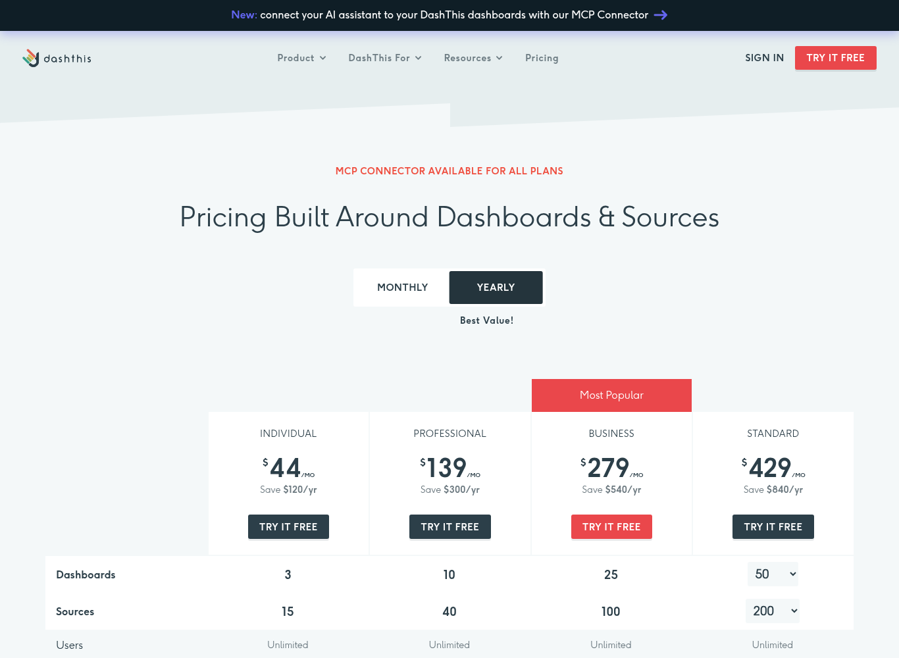Click 'Save $120/yr' text
Viewport: 899px width, 658px height.
[288, 490]
